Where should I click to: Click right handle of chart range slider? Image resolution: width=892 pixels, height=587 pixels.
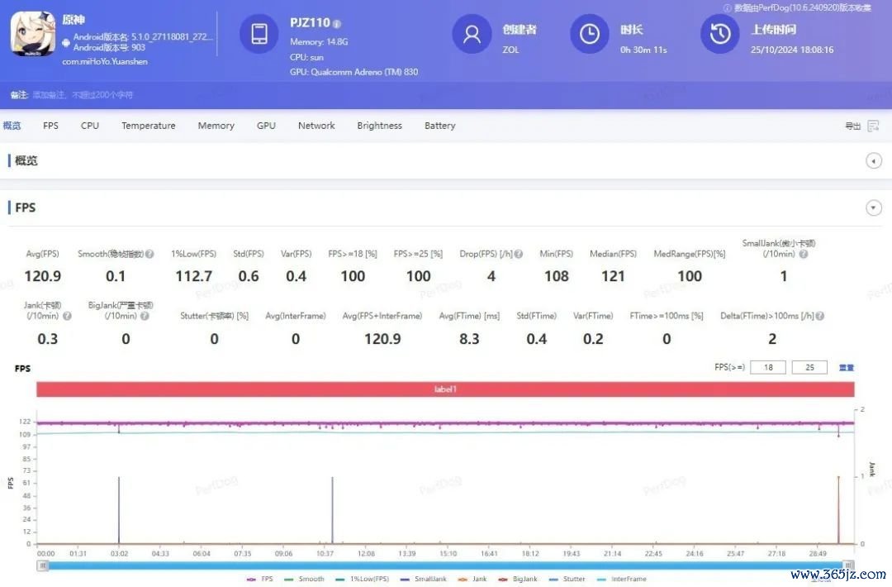point(848,566)
